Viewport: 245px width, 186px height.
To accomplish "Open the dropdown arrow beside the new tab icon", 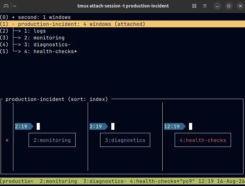I will click(x=15, y=6).
